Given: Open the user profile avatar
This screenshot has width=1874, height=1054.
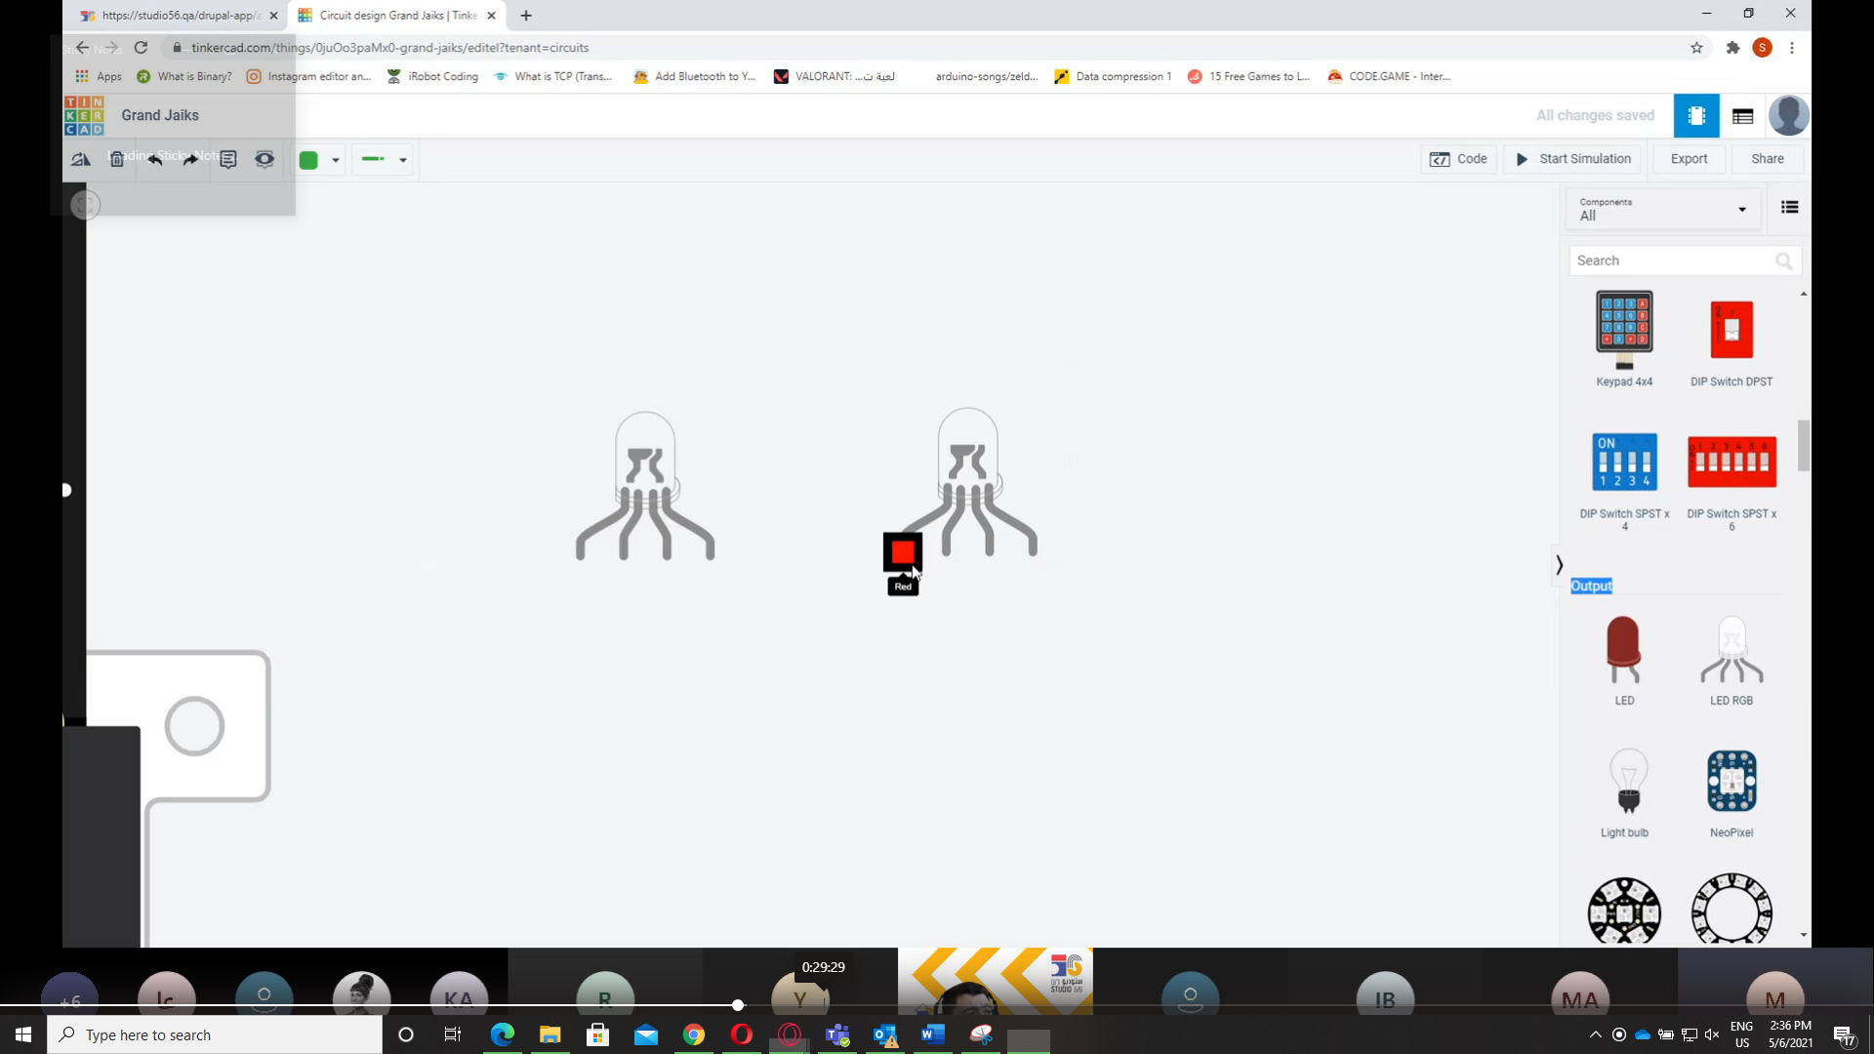Looking at the screenshot, I should click(1788, 115).
